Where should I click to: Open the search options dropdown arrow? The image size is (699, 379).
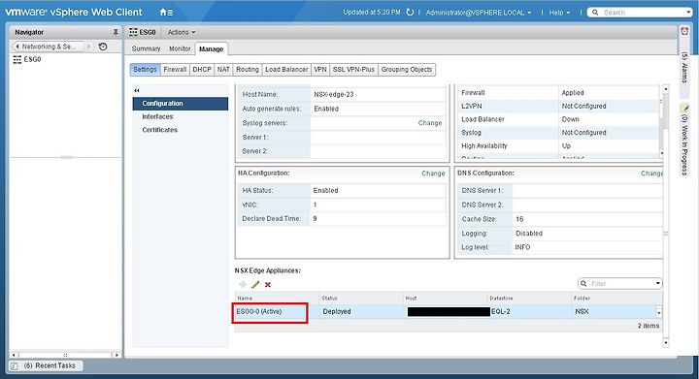[688, 13]
